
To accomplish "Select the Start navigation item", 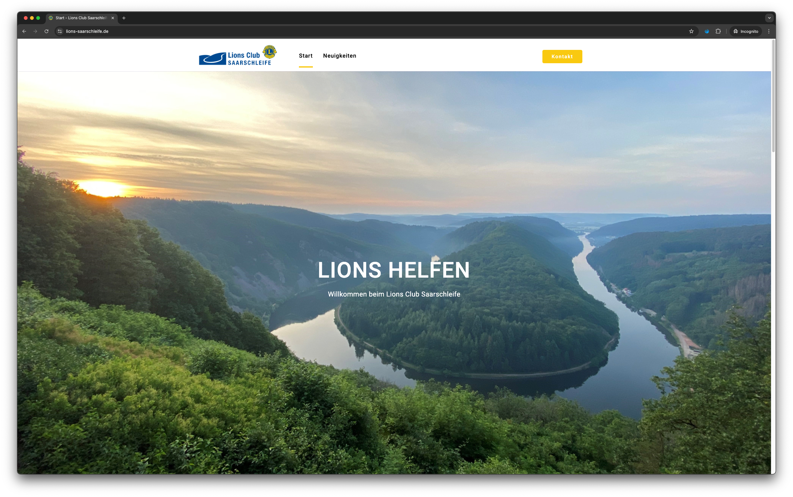I will coord(306,56).
